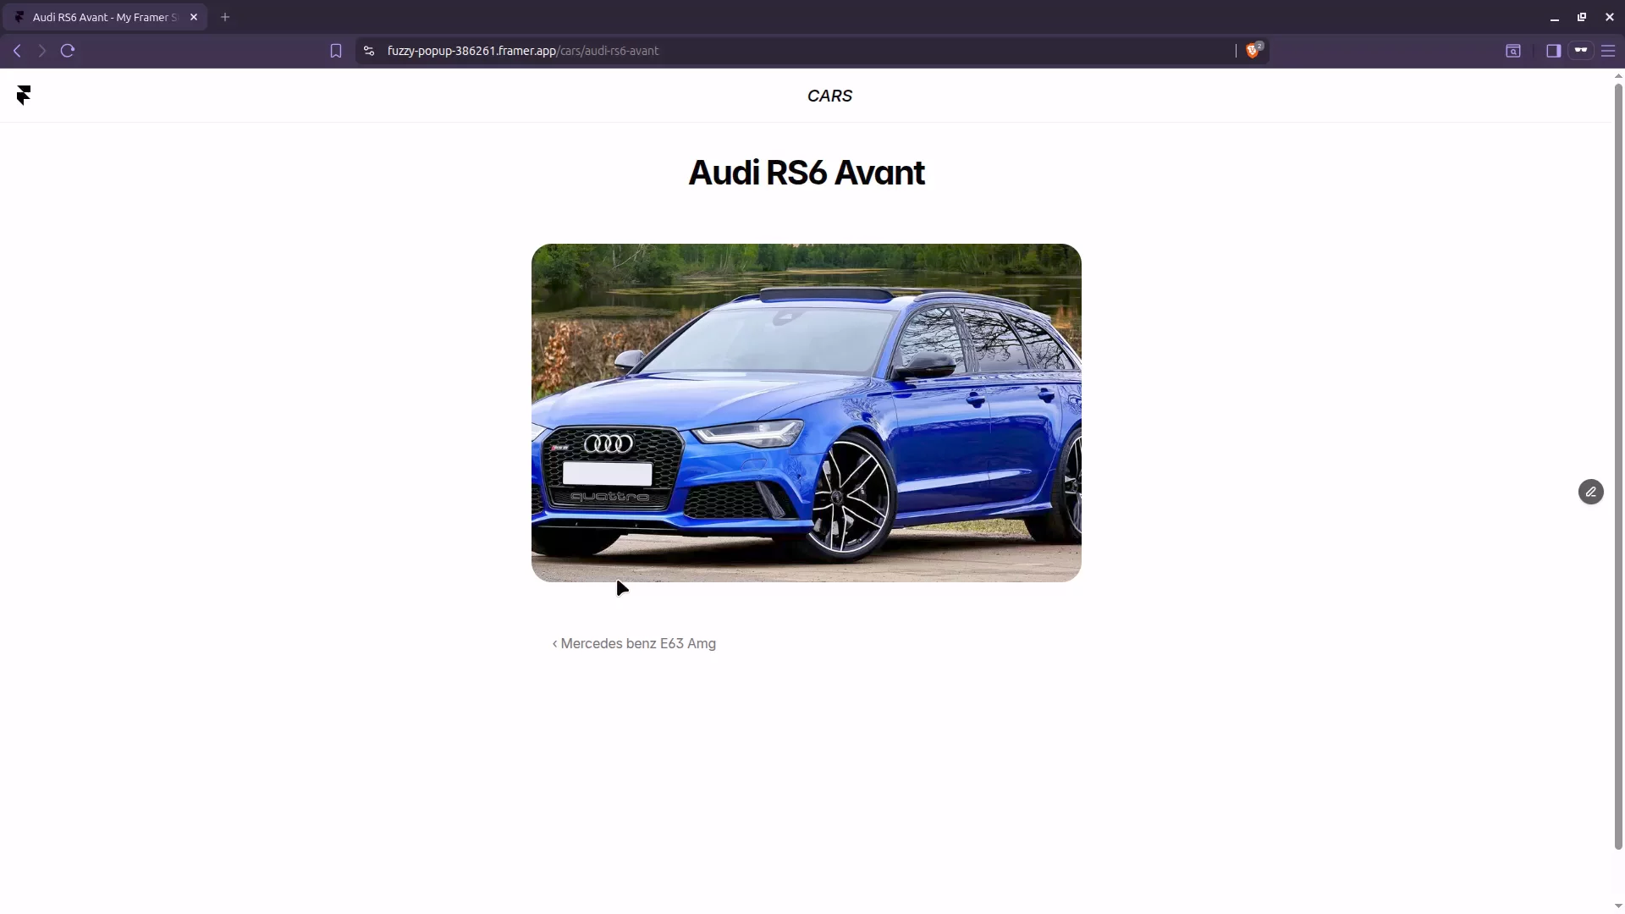1625x914 pixels.
Task: Click the browser forward arrow
Action: click(x=41, y=51)
